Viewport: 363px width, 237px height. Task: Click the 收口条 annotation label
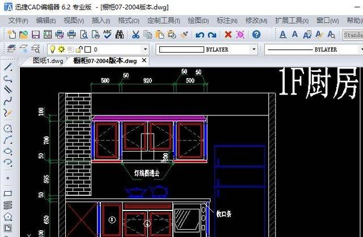click(224, 214)
